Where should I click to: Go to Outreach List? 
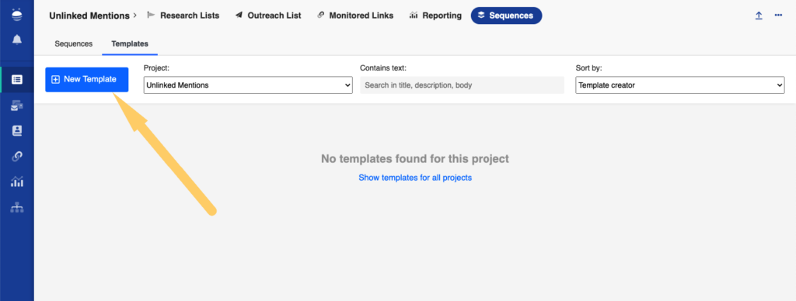(268, 16)
